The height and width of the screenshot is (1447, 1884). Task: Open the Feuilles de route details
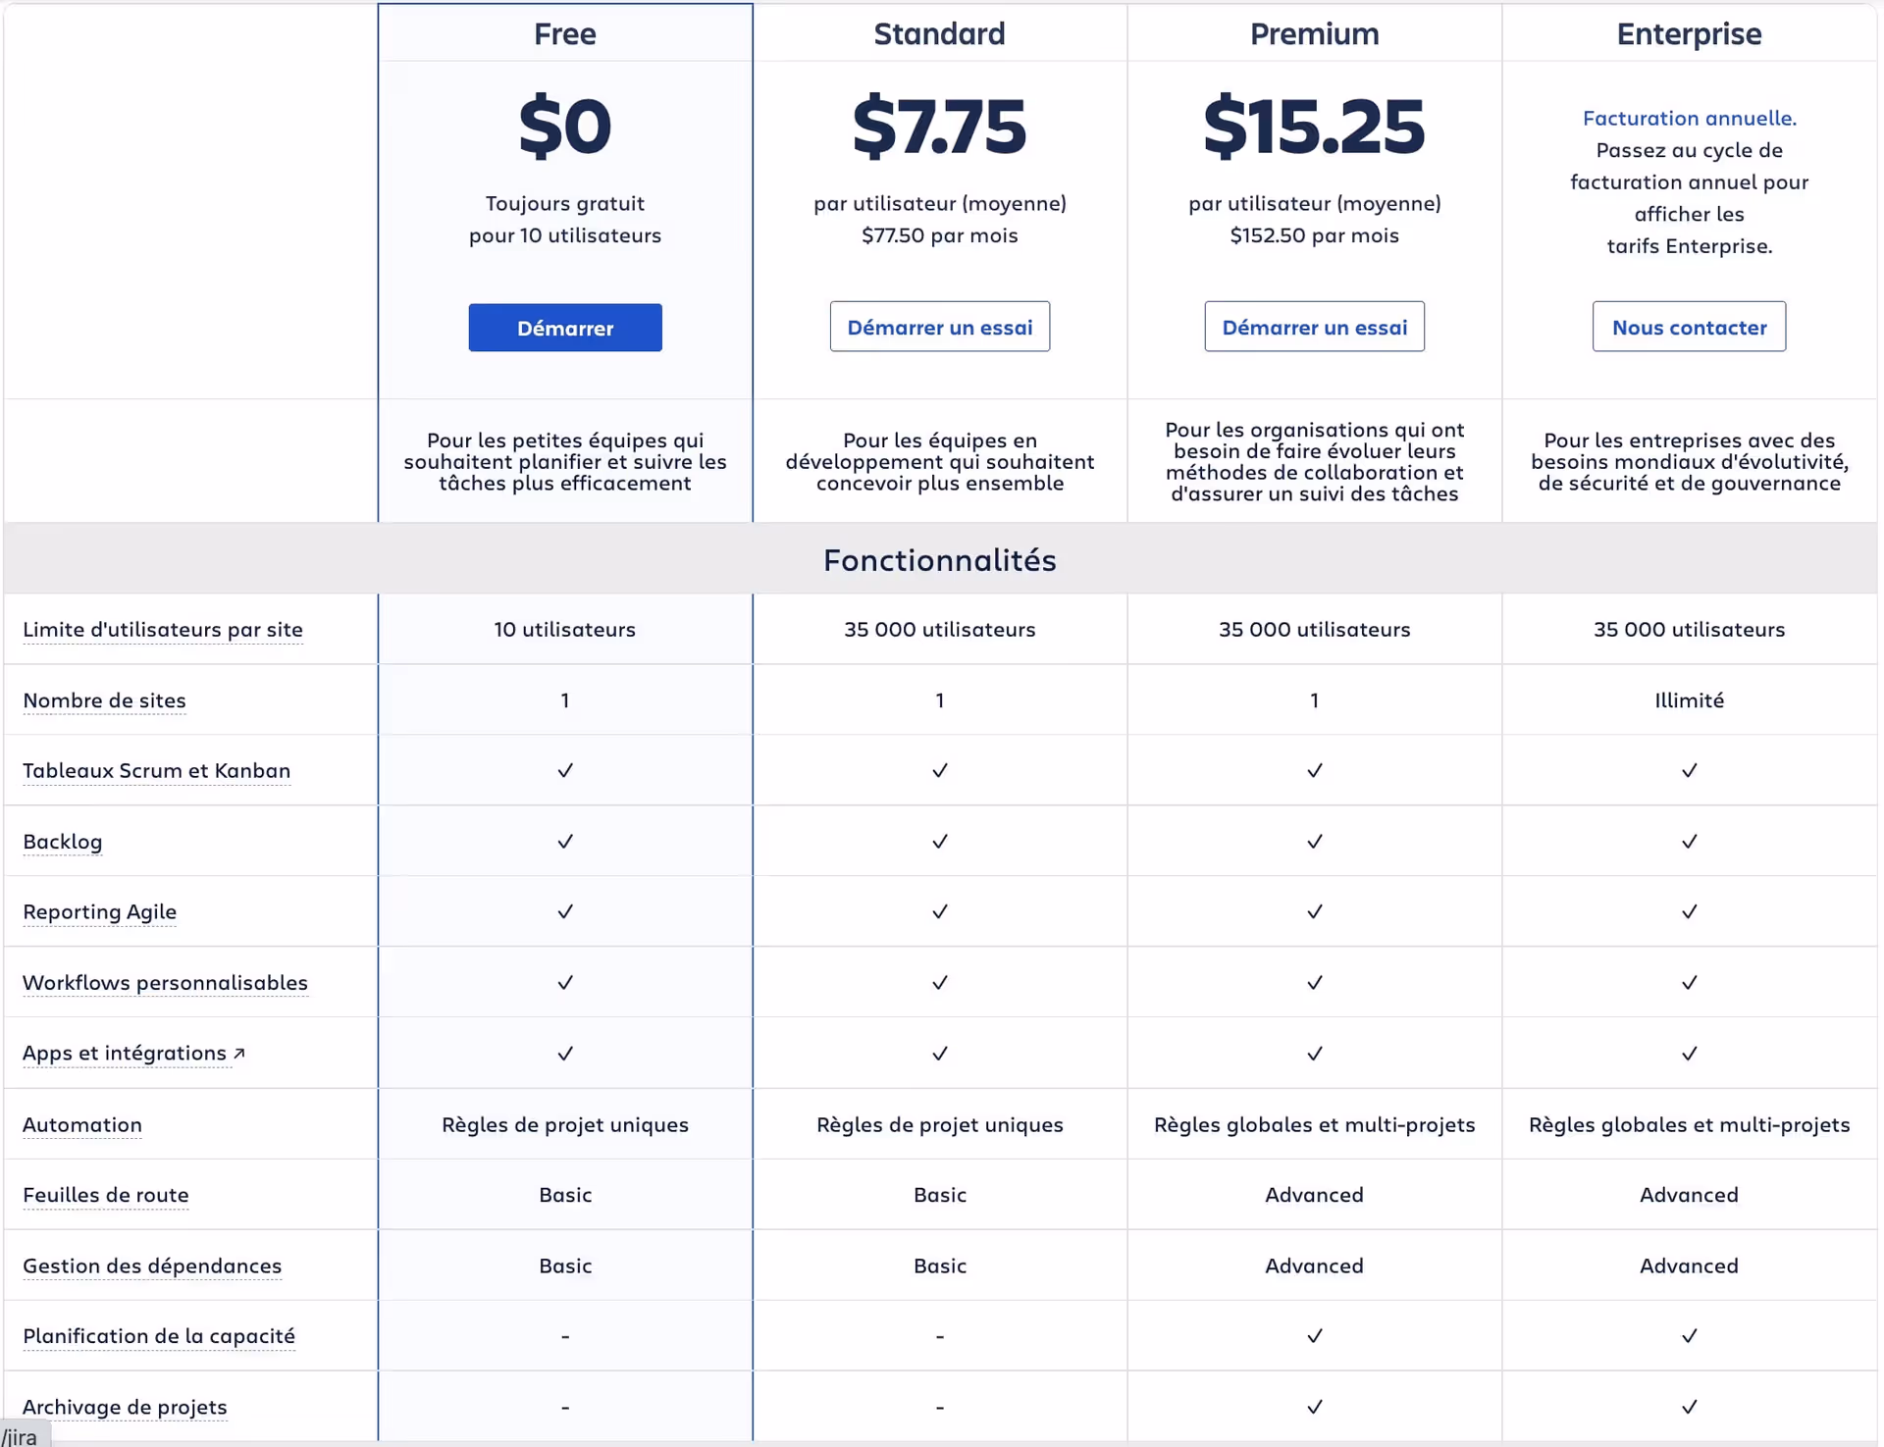(x=106, y=1195)
